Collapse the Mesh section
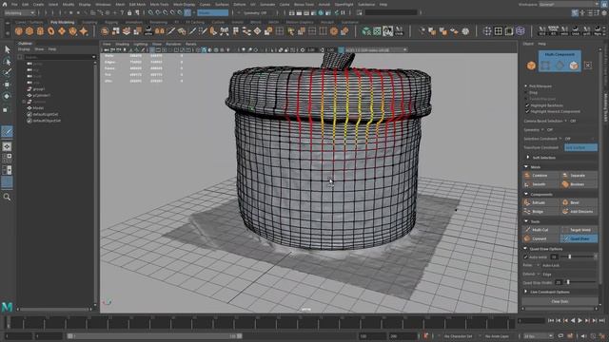 click(526, 167)
